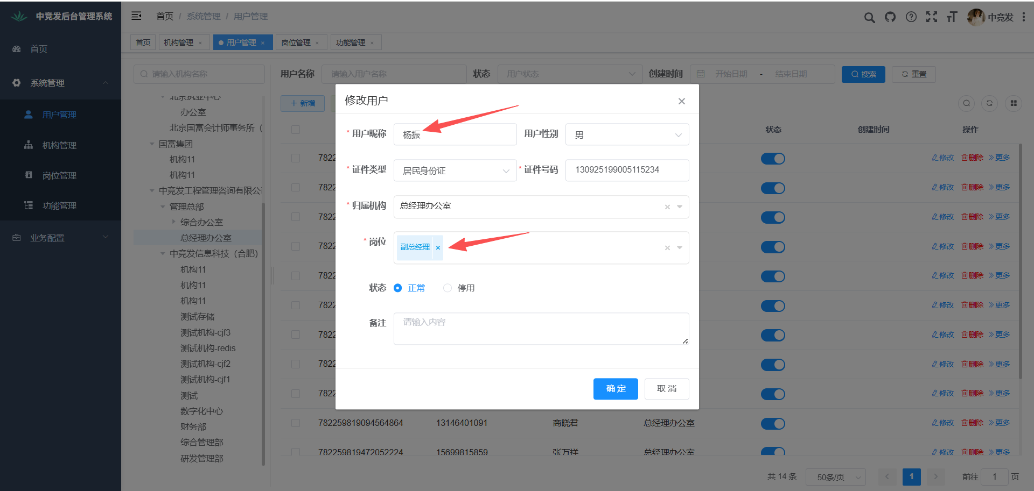
Task: Close the 修改用户 dialog
Action: 682,101
